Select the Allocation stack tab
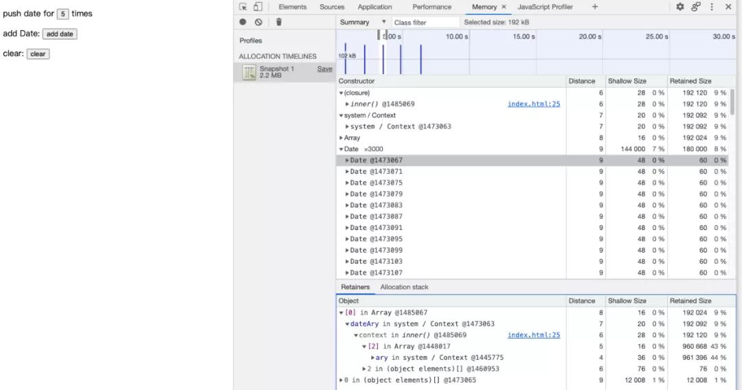The height and width of the screenshot is (390, 742). 404,287
